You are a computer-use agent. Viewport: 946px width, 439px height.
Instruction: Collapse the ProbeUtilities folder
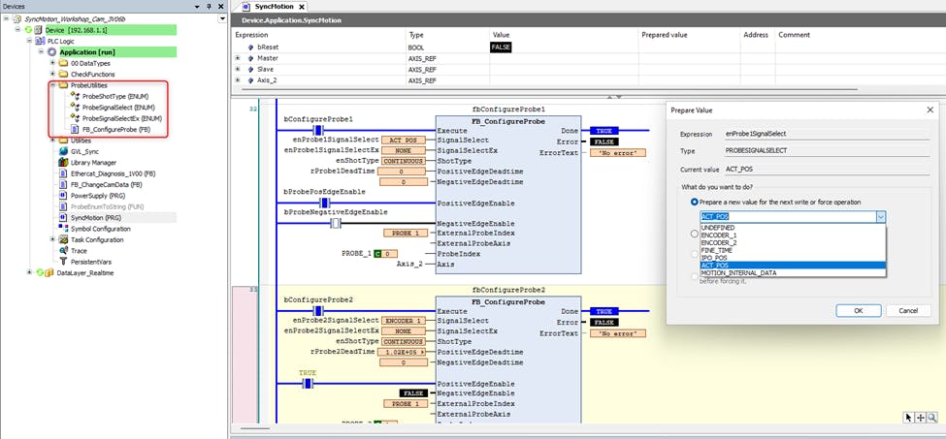pos(52,85)
